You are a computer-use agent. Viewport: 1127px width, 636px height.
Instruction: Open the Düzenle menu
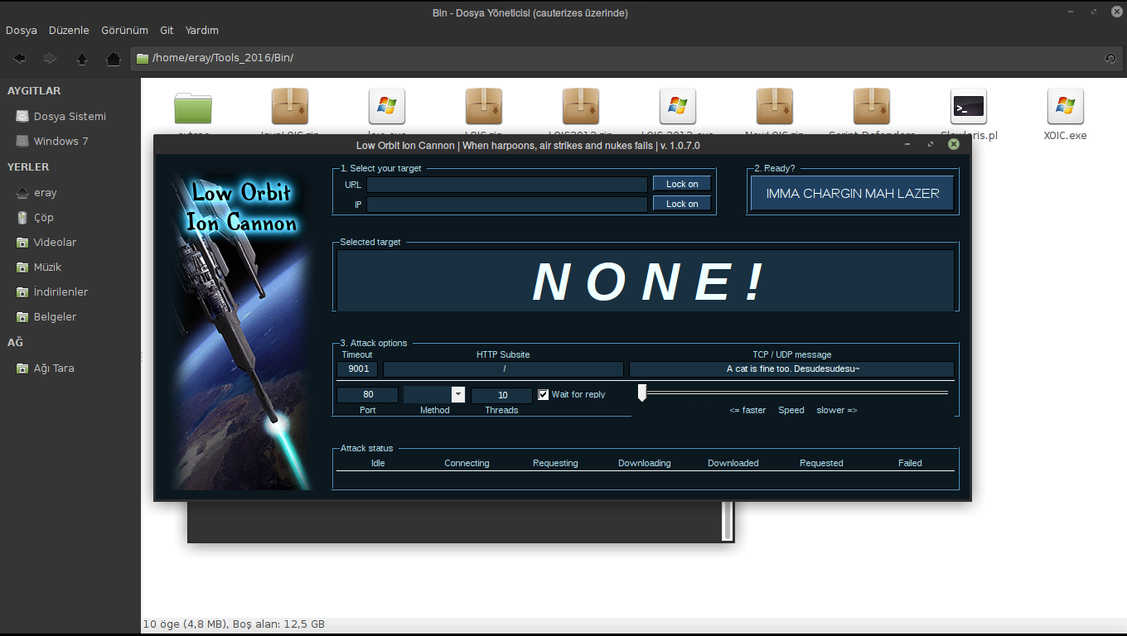69,31
